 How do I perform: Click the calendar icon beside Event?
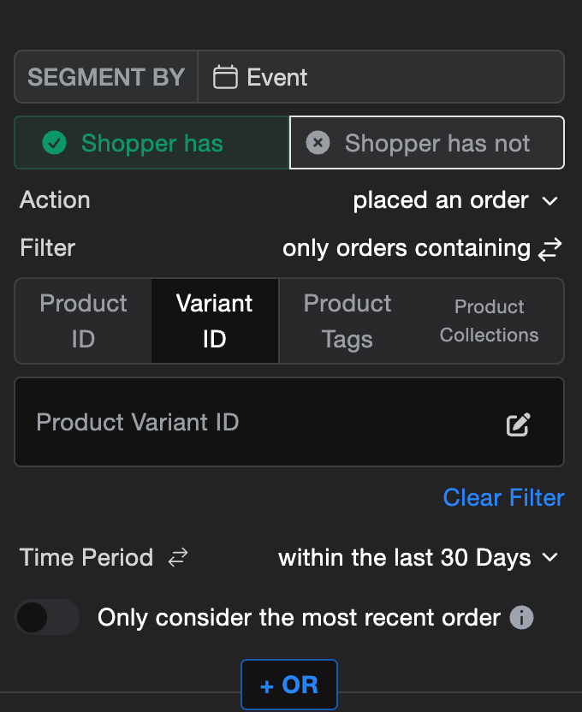point(225,78)
